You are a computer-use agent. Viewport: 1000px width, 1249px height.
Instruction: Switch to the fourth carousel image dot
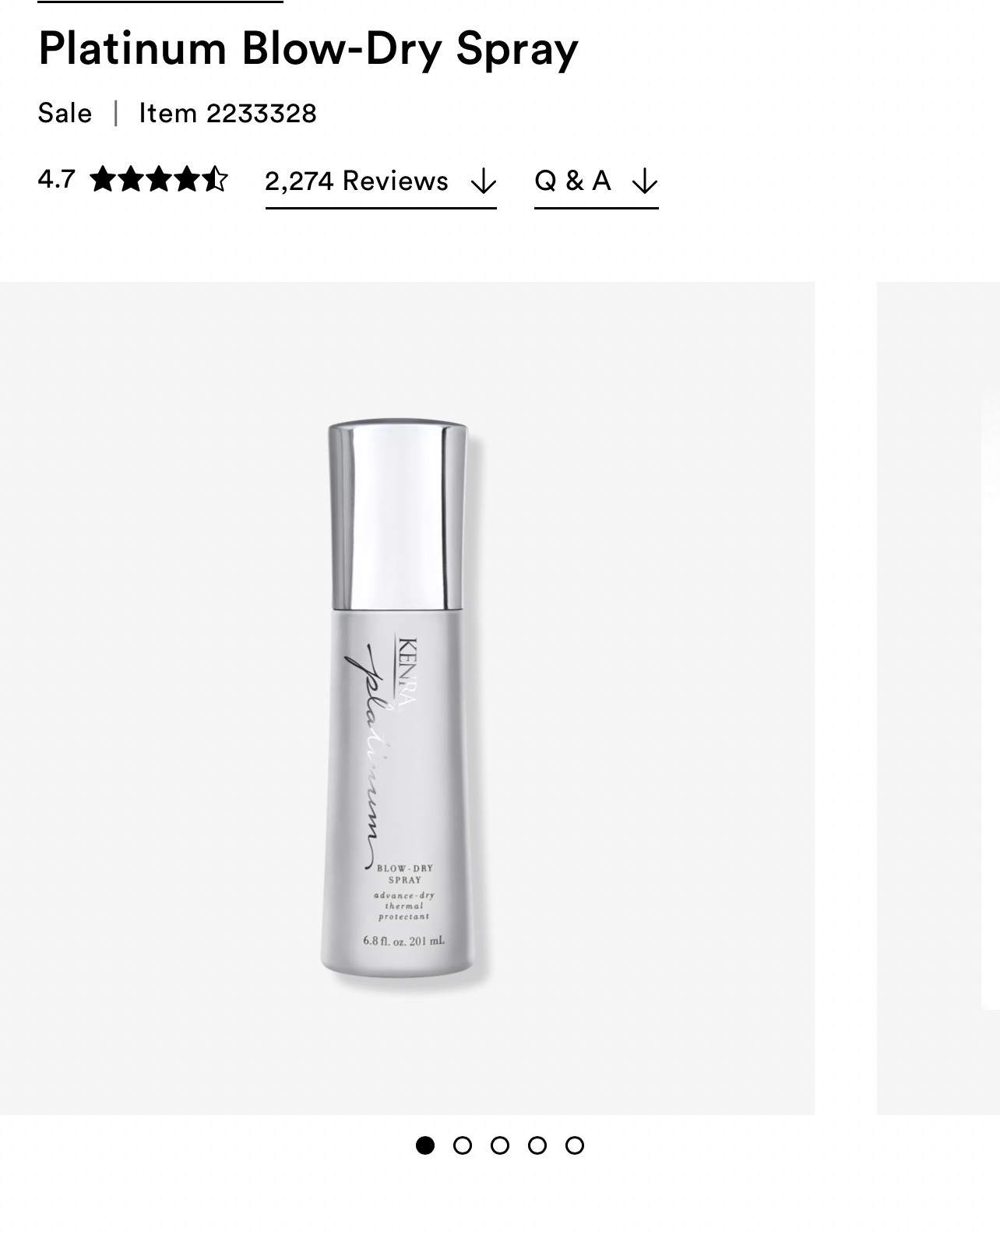pyautogui.click(x=537, y=1145)
